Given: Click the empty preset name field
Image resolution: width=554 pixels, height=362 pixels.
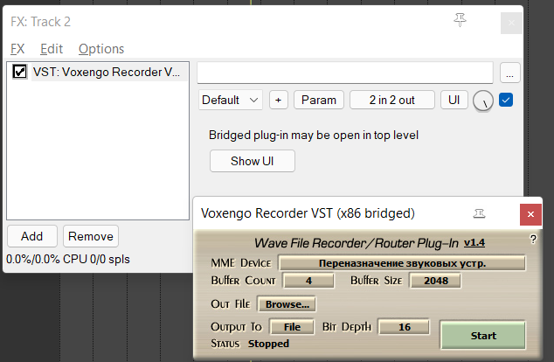Looking at the screenshot, I should (x=346, y=72).
